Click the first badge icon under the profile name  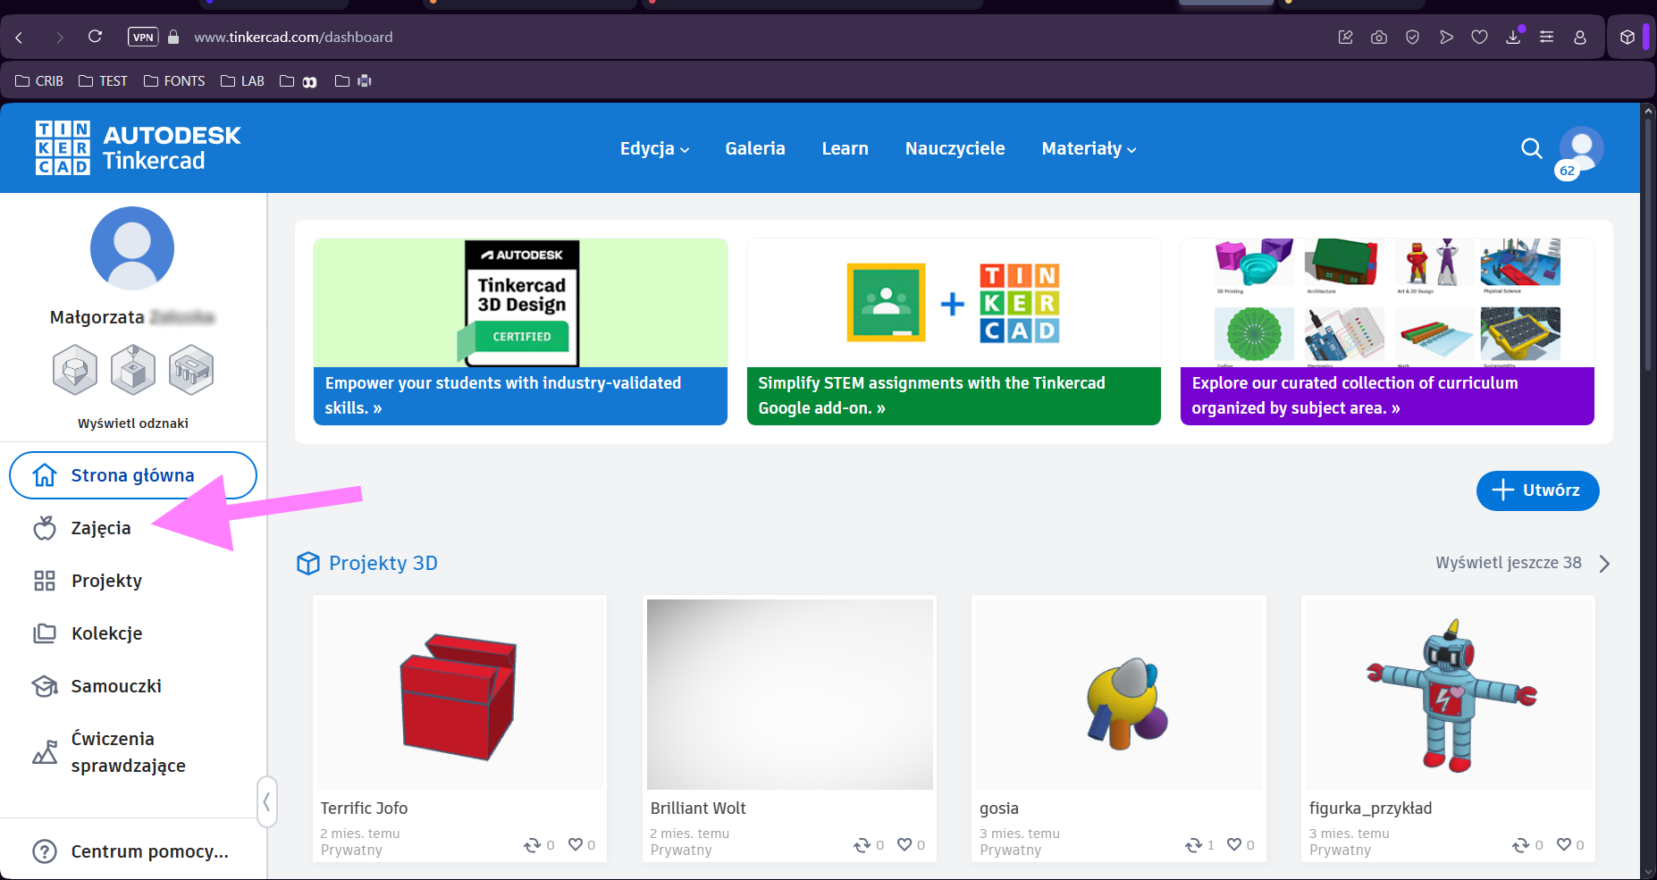(75, 370)
